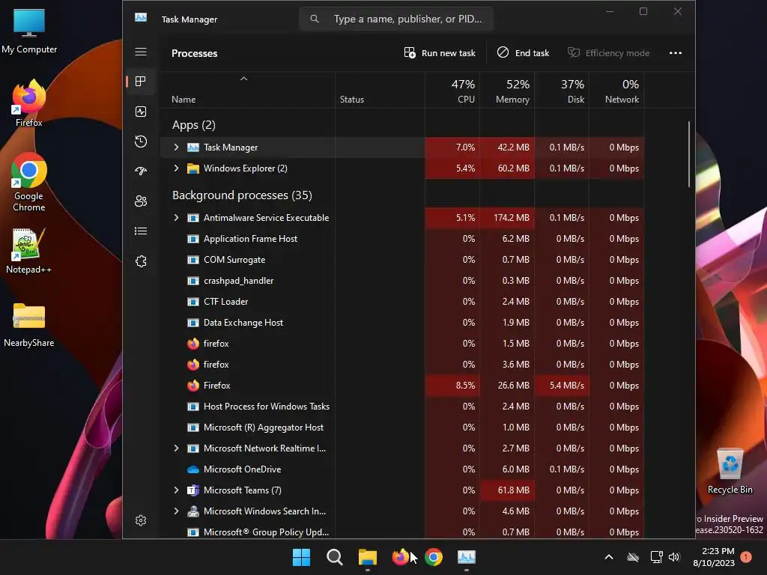Open the Users sidebar icon
Image resolution: width=767 pixels, height=575 pixels.
tap(141, 201)
